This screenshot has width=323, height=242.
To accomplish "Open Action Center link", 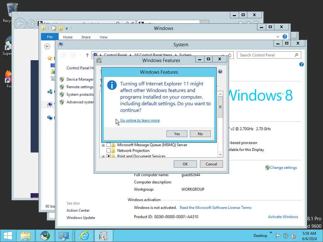I will pos(78,210).
